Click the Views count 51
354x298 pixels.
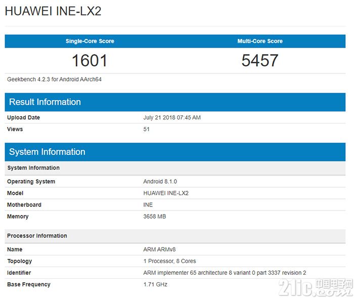(x=147, y=129)
